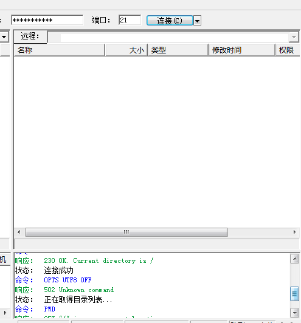The height and width of the screenshot is (323, 301).
Task: Click right arrow of remote horizontal scrollbar
Action: [294, 232]
